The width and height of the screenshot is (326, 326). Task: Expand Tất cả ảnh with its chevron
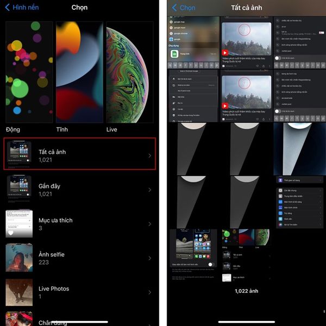click(150, 156)
